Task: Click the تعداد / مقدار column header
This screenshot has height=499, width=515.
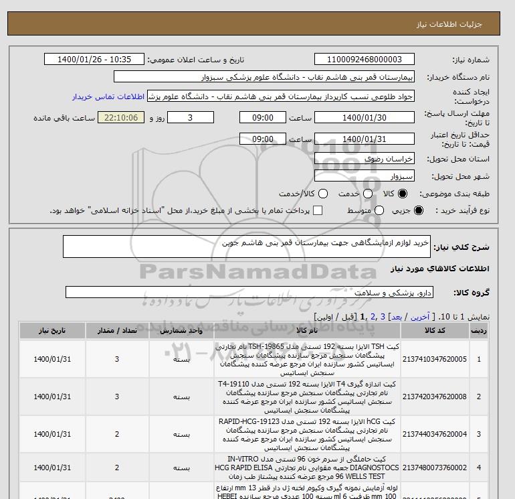Action: point(117,331)
